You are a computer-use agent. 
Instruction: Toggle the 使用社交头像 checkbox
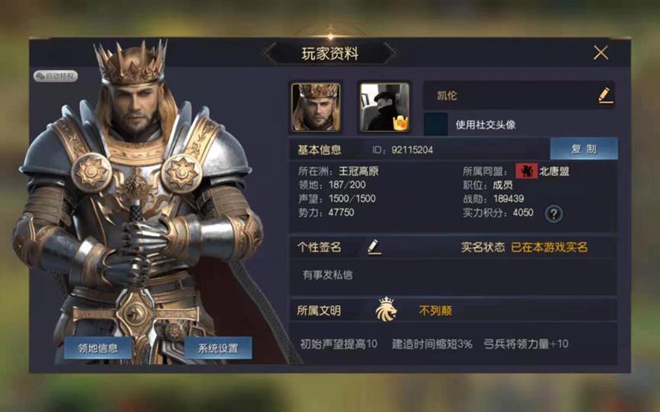436,124
